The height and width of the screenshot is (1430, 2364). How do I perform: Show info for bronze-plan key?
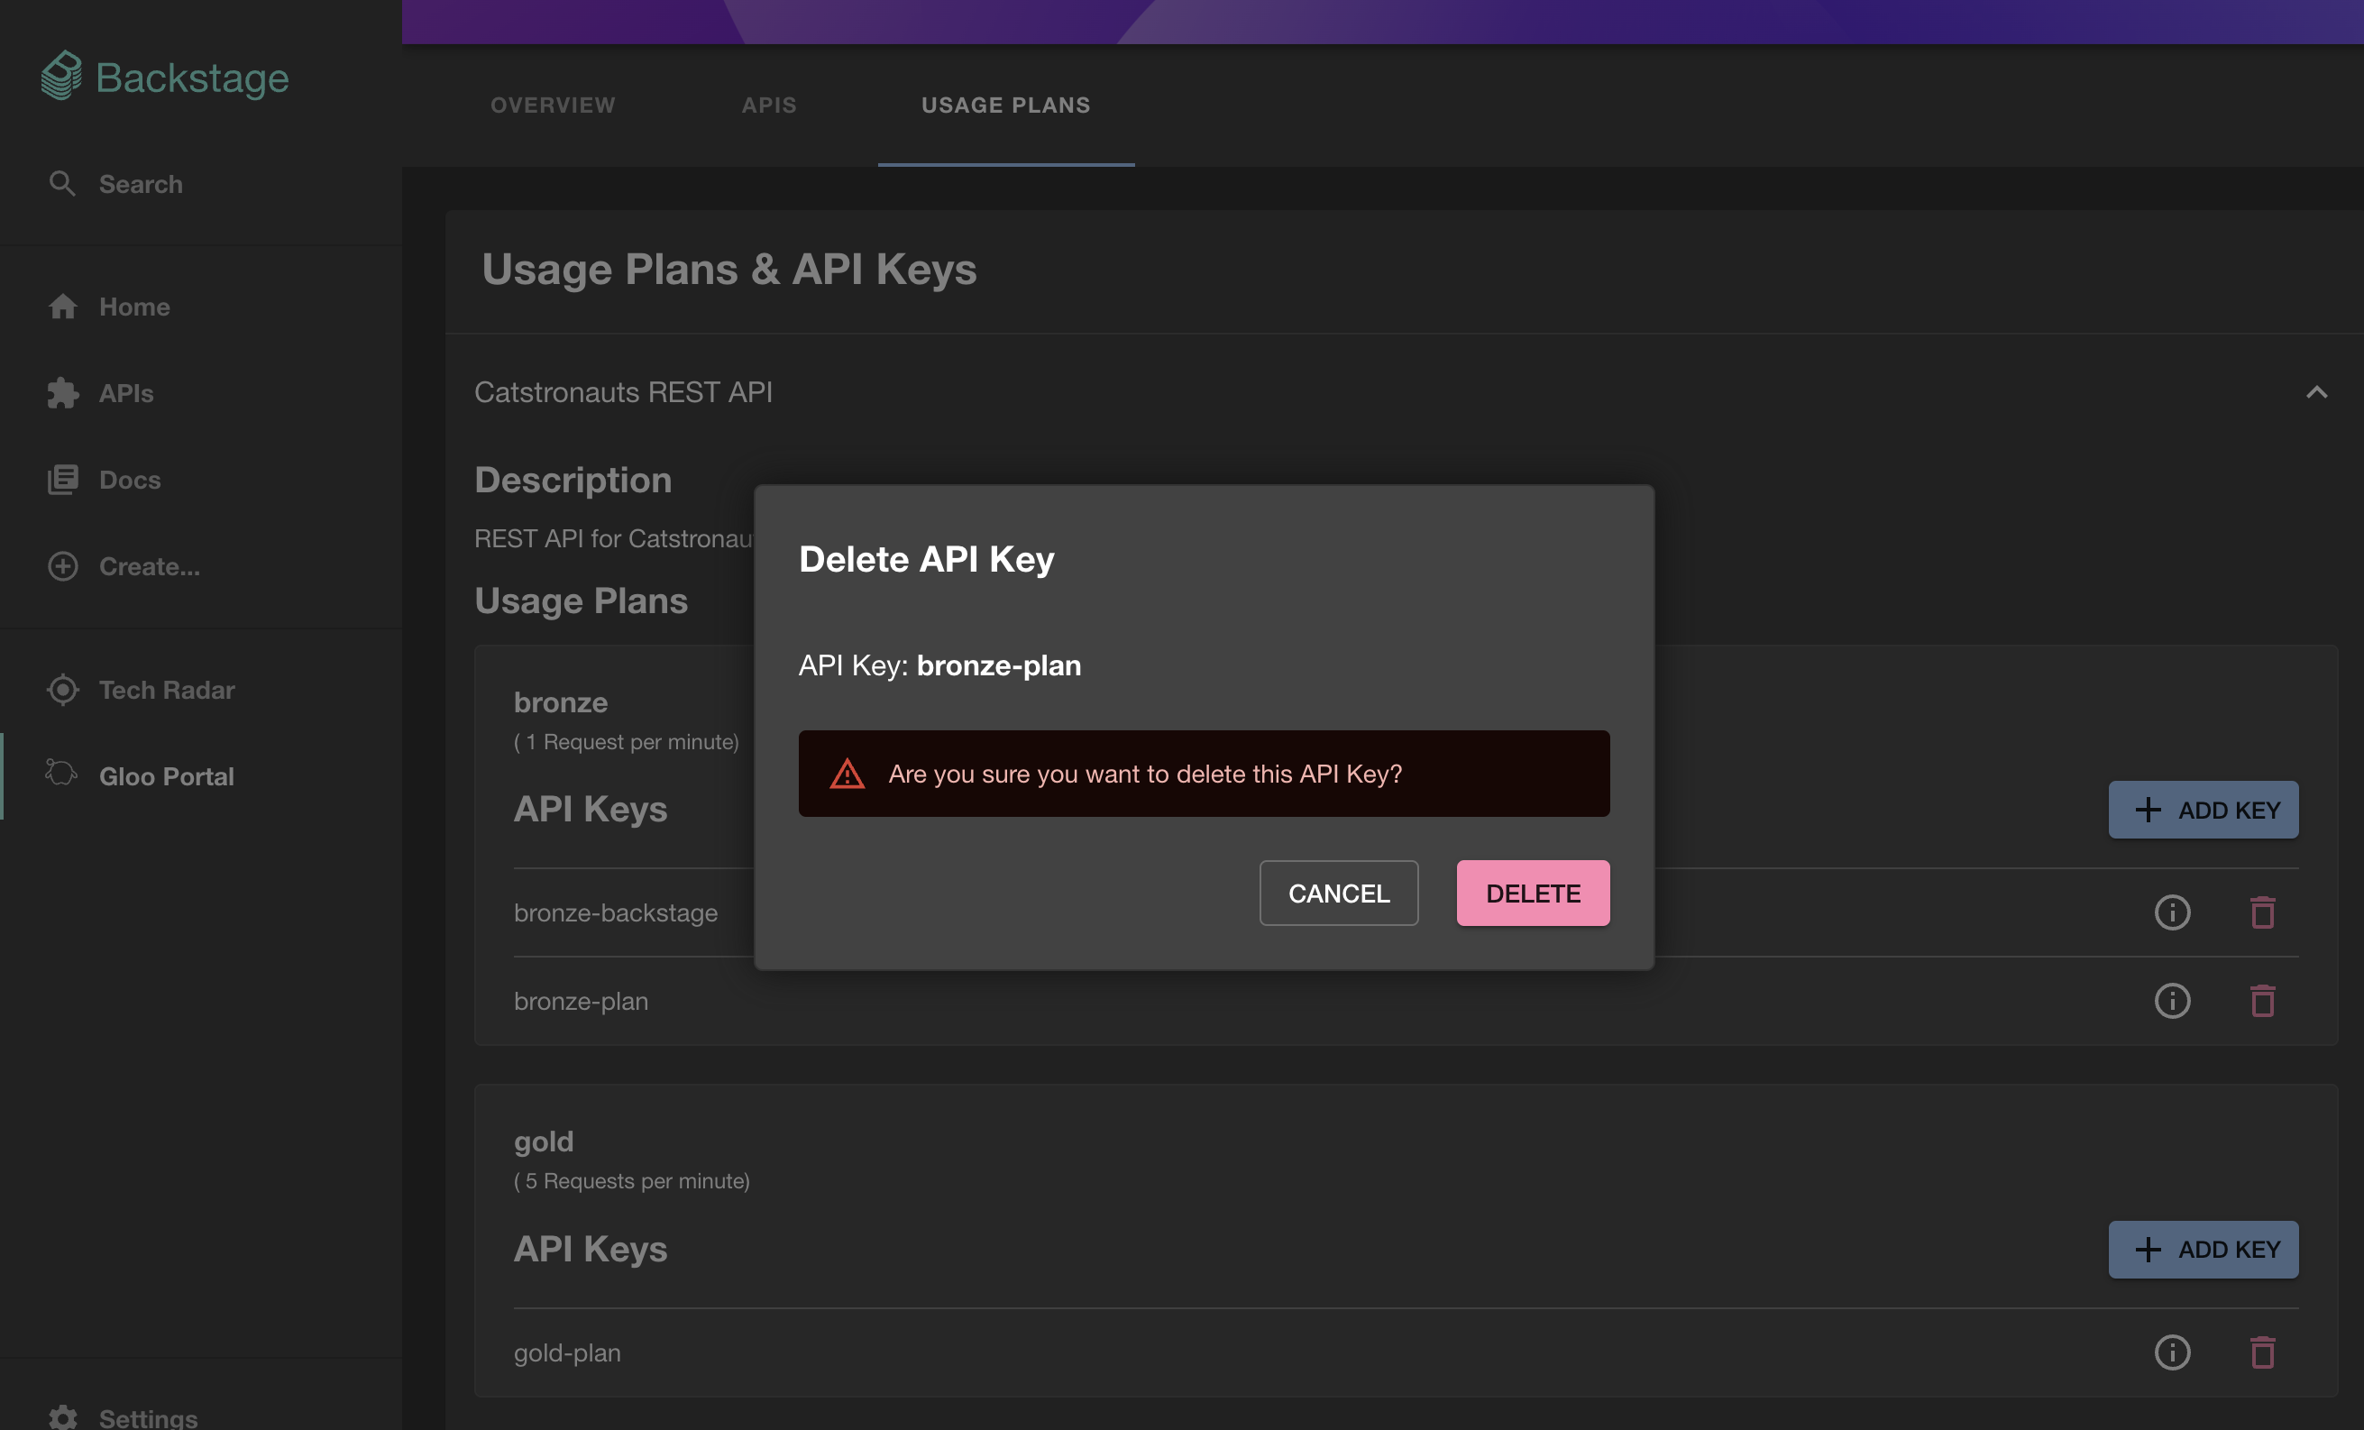(x=2172, y=1001)
